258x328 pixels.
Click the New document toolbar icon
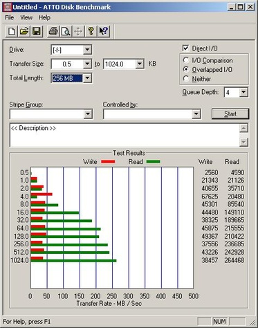point(11,31)
